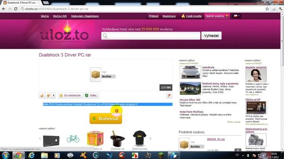Screen dimensions: 284x159
Task: Click the orange box product thumbnail
Action: click(x=95, y=138)
